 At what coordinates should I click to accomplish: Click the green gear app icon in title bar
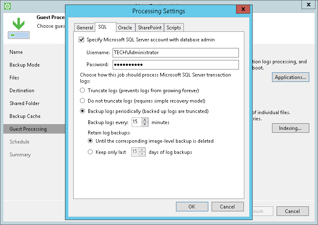(7, 6)
